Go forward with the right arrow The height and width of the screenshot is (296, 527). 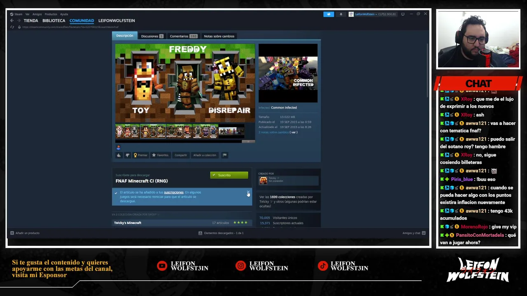[19, 21]
